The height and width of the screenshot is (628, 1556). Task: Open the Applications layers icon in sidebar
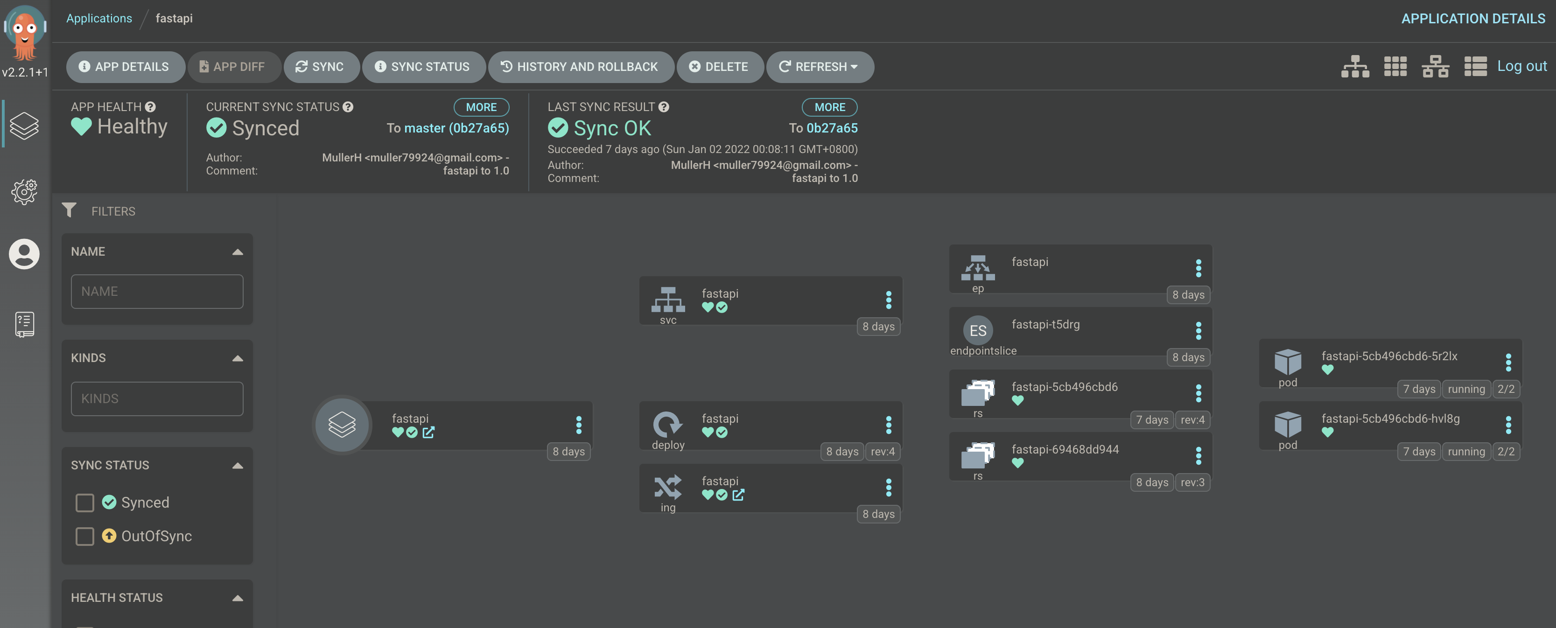(24, 125)
